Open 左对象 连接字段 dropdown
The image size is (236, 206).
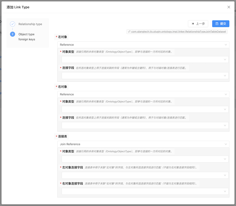(x=145, y=76)
